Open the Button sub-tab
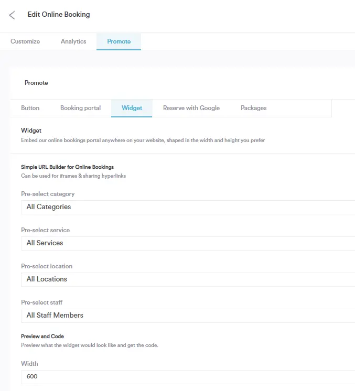 [x=30, y=108]
